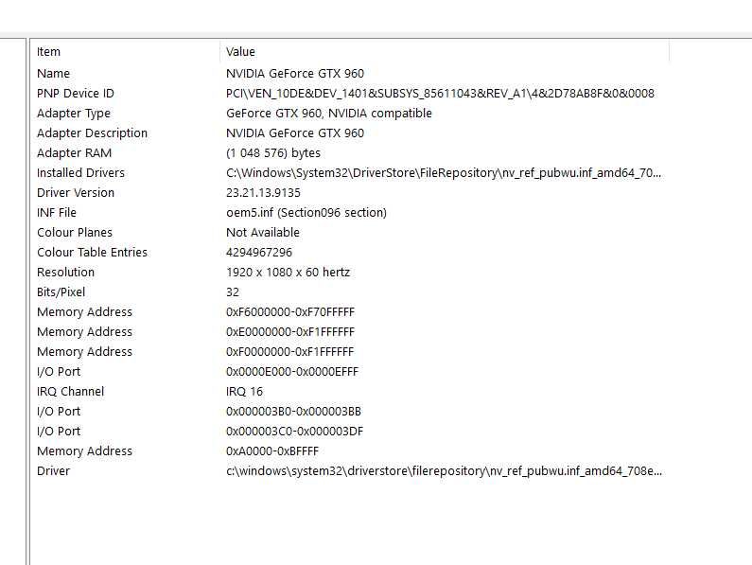Screen dimensions: 752x565
Task: Select Memory Address label for 0xE0000000-0xF1FFFFFF
Action: click(84, 331)
